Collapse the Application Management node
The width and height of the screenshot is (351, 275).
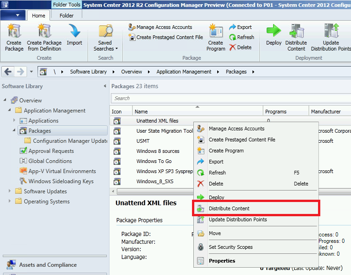tap(10, 110)
